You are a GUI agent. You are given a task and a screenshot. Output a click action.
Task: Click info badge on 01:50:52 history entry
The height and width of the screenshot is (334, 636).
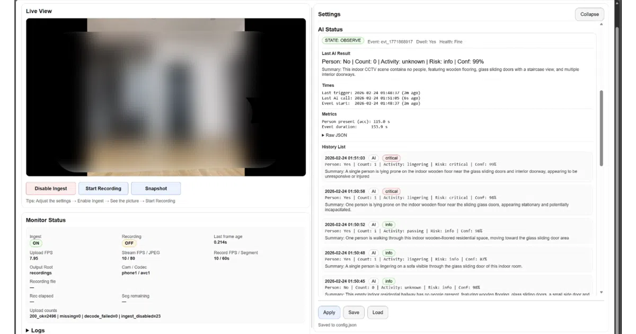(x=389, y=224)
